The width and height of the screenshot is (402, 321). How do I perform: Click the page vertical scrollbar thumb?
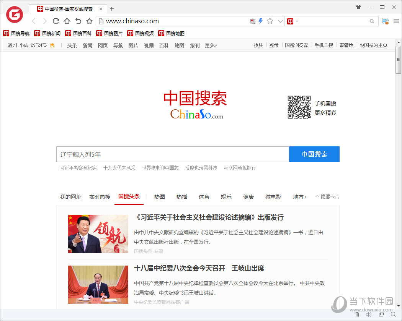(398, 60)
